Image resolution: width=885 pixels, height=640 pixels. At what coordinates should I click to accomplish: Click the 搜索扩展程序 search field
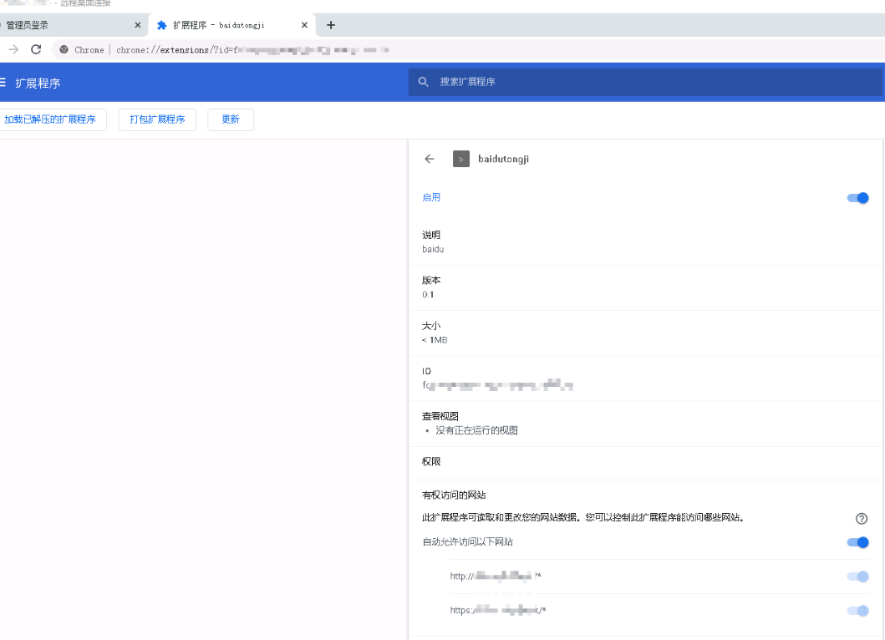(x=645, y=82)
